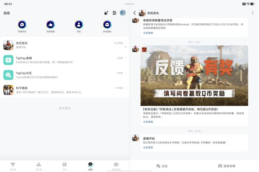Switch to the 排行榜 ranking bottom tab

pos(39,166)
